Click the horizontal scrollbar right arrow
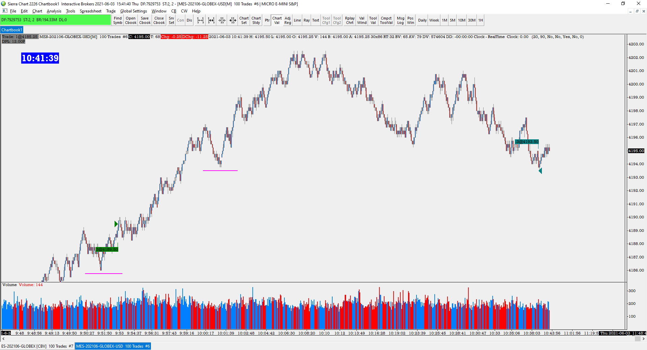Image resolution: width=647 pixels, height=350 pixels. pyautogui.click(x=644, y=339)
